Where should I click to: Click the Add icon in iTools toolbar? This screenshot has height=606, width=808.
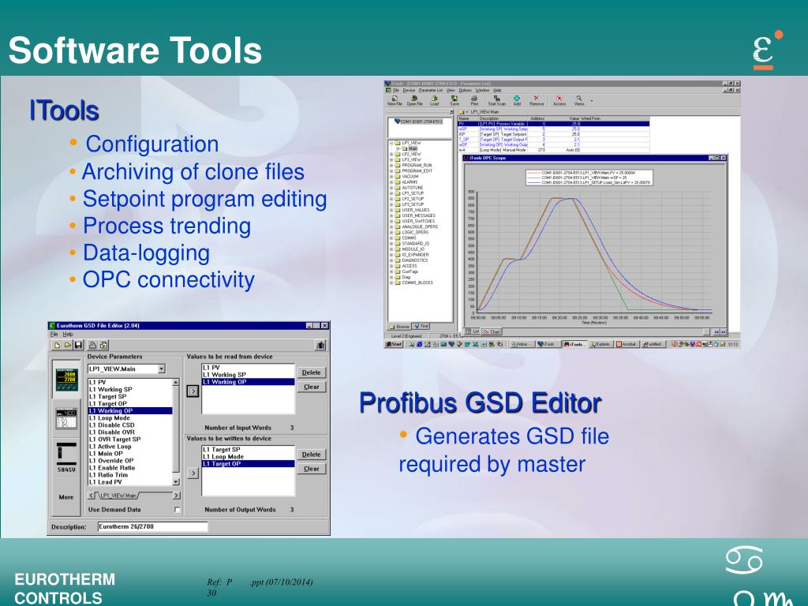tap(517, 100)
